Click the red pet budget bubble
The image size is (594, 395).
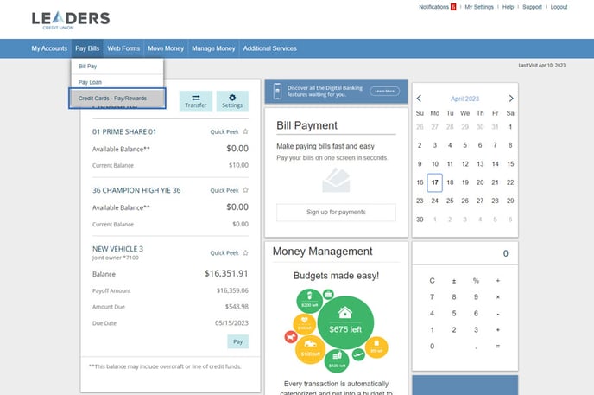tap(291, 336)
